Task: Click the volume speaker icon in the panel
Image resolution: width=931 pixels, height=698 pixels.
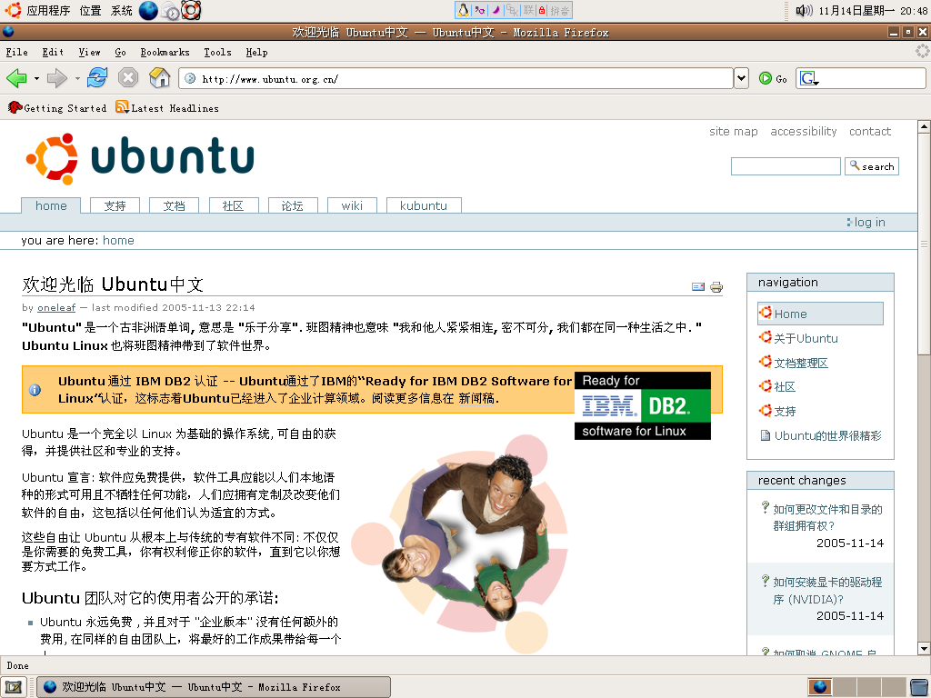Action: 804,11
